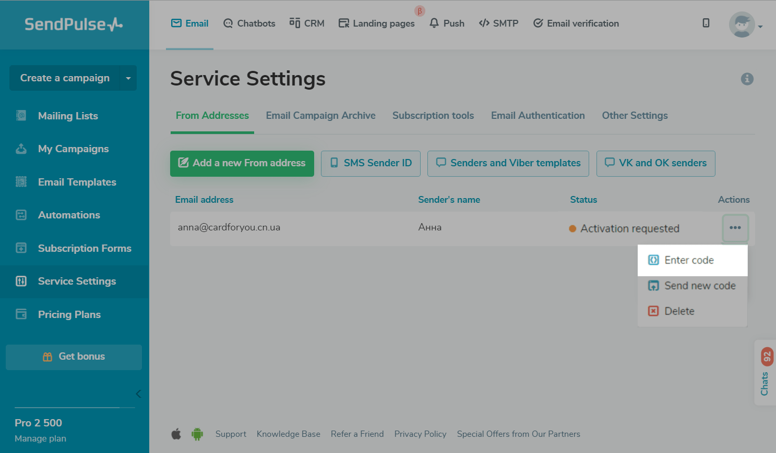
Task: Switch to Subscription tools tab
Action: tap(433, 116)
